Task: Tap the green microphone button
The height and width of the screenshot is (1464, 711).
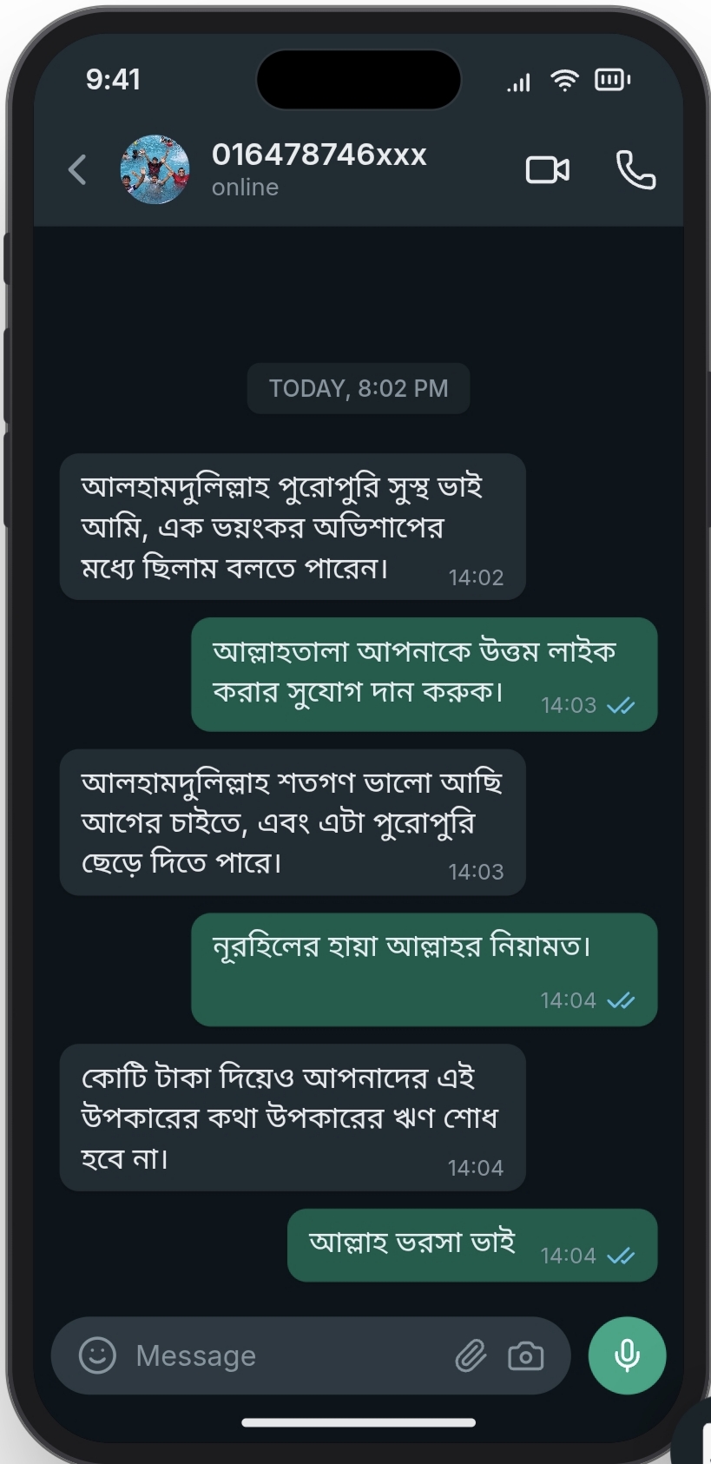Action: point(627,1355)
